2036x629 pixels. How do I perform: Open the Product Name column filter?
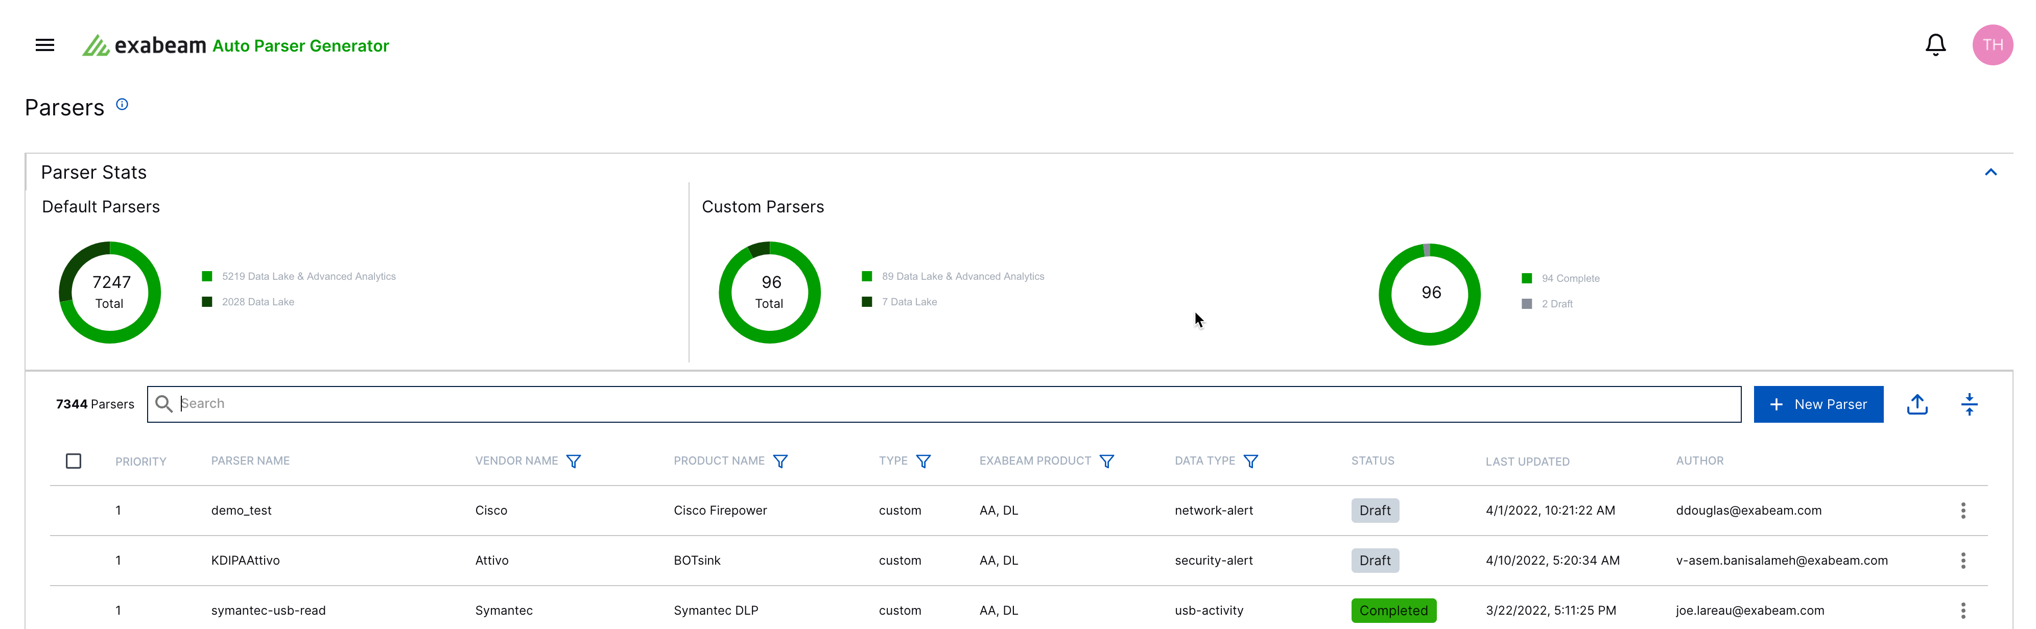tap(780, 462)
